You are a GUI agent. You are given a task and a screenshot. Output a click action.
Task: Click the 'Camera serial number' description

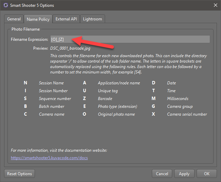[187, 114]
